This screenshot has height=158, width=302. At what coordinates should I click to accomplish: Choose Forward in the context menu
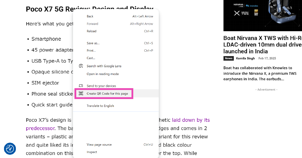click(92, 24)
